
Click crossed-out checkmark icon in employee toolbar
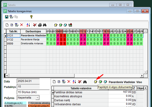[35, 25]
